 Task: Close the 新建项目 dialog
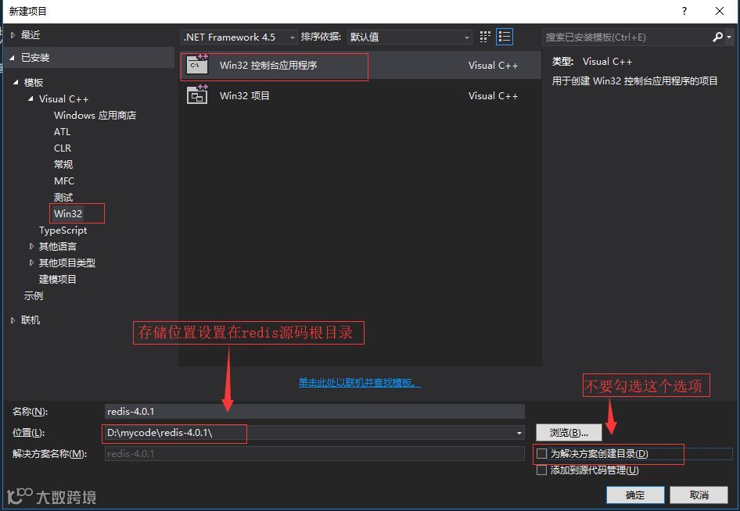[719, 11]
